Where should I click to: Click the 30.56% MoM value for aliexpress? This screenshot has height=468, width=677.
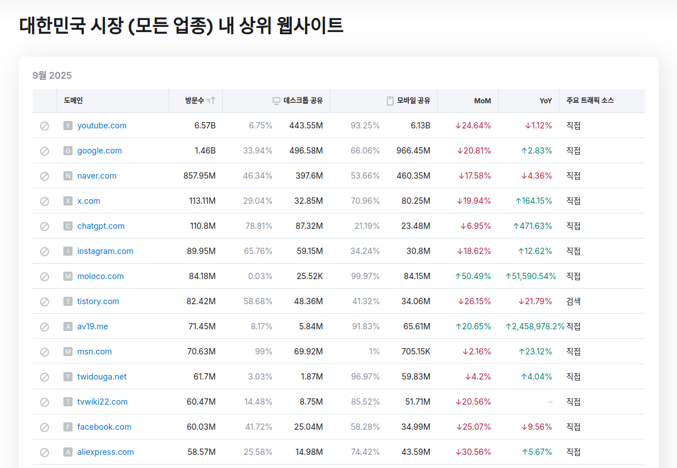[x=473, y=451]
